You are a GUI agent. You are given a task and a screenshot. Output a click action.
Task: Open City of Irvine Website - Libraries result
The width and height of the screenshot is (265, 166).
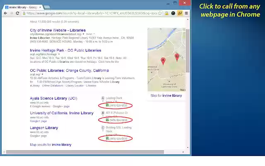(x=58, y=30)
